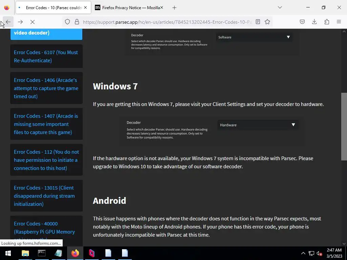Open Error Codes - 112 permission link
The width and height of the screenshot is (347, 260).
pyautogui.click(x=46, y=160)
